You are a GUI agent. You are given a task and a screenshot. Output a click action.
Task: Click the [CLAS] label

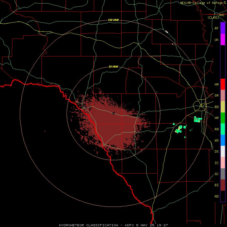(x=213, y=17)
